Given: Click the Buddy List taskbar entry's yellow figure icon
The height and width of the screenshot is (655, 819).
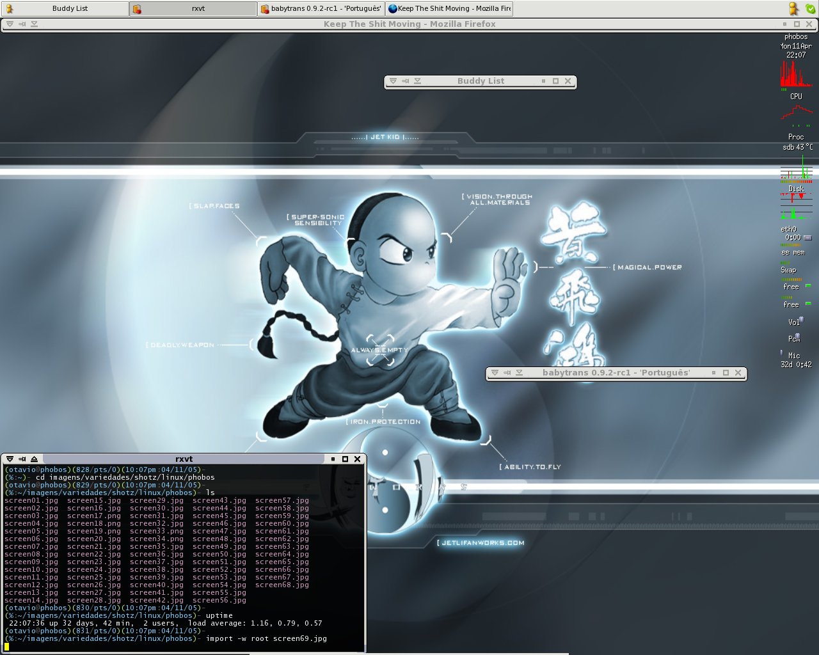Looking at the screenshot, I should coord(9,8).
